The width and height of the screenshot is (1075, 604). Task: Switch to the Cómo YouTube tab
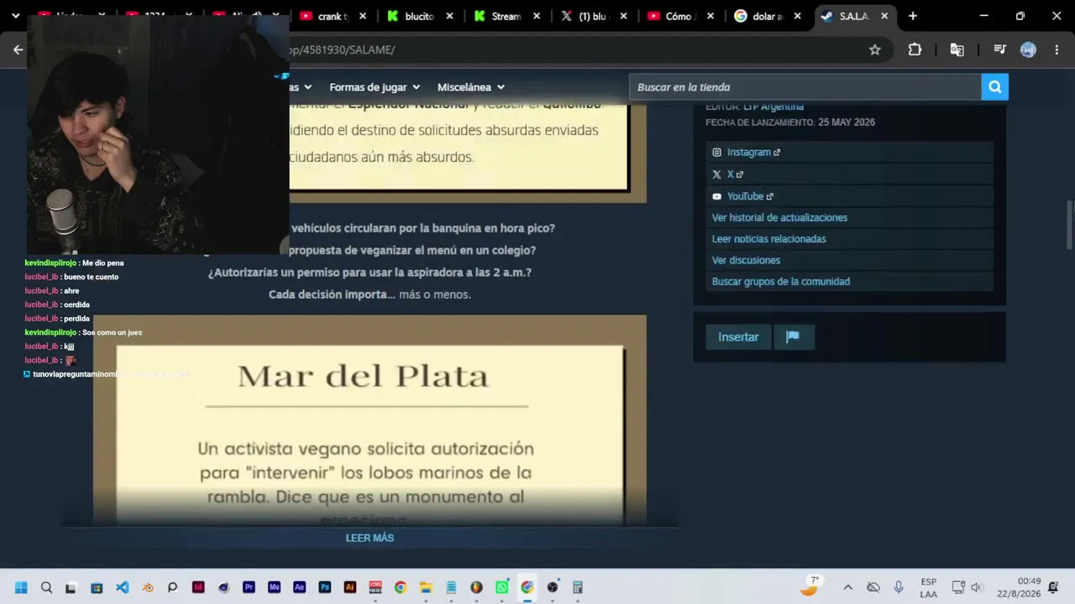coord(681,16)
